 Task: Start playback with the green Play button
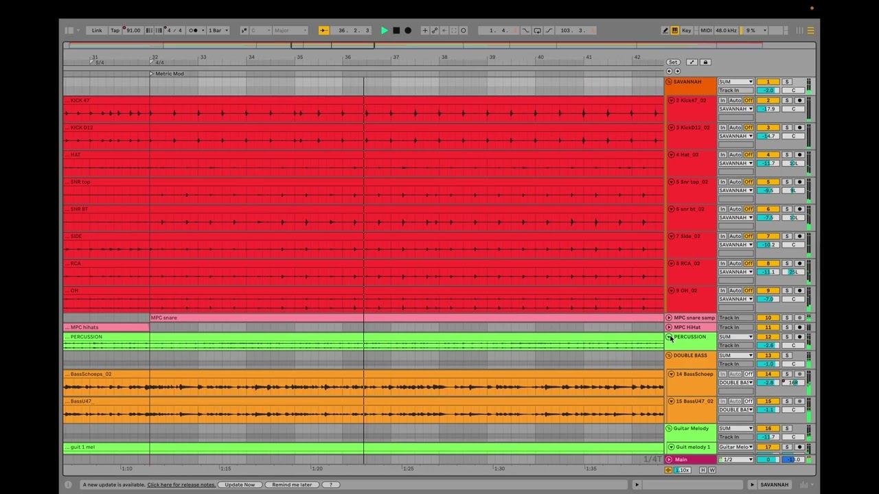[x=385, y=30]
